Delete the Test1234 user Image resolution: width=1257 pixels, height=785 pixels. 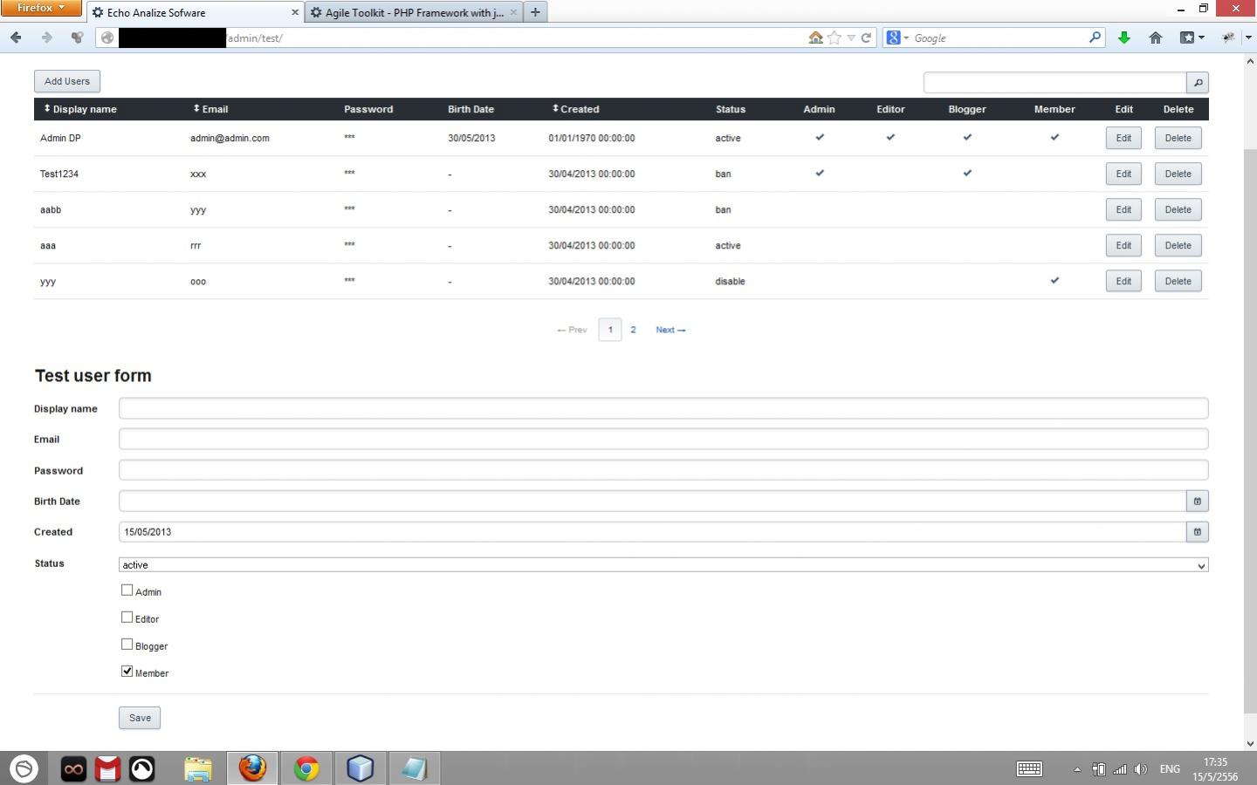(x=1178, y=174)
